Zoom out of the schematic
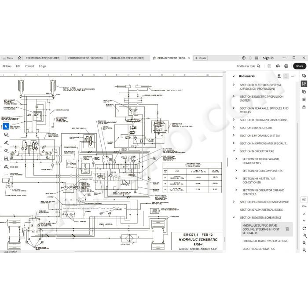Viewport: 308px width, 308px height. click(304, 250)
